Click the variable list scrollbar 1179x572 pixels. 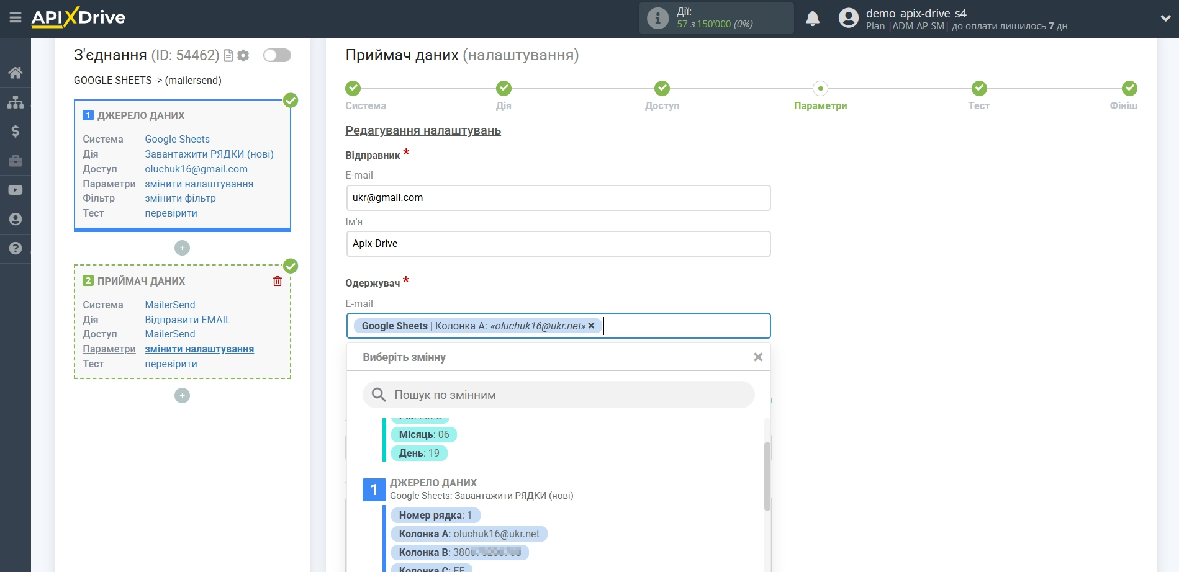tap(767, 476)
